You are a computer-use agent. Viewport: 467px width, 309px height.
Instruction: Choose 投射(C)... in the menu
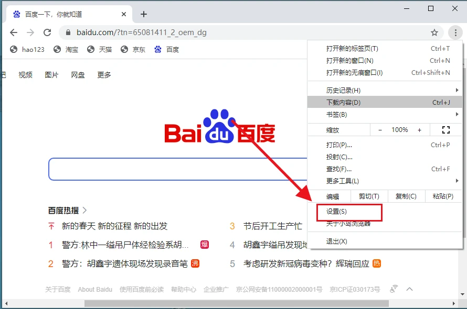385,157
